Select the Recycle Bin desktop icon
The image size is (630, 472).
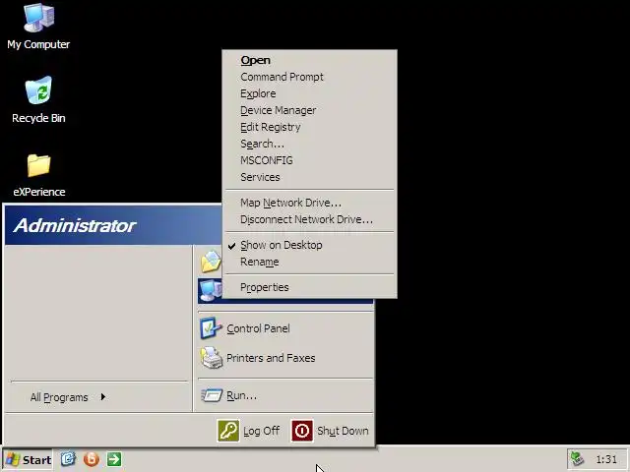click(x=38, y=90)
